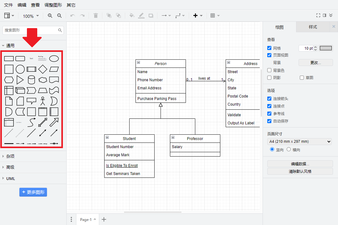Uncheck the 网格 grid checkbox
This screenshot has height=225, width=338.
269,48
